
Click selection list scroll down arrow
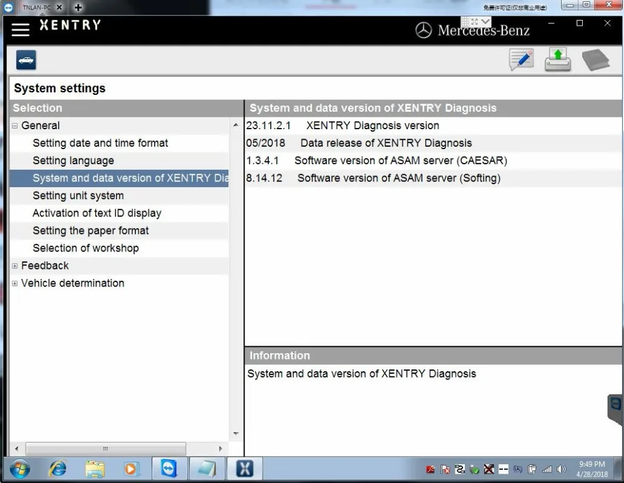pos(236,434)
